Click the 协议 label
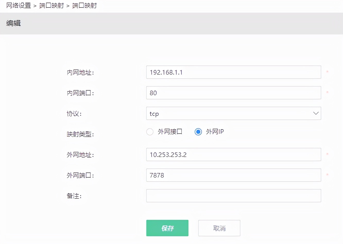This screenshot has height=244, width=343. pos(74,114)
